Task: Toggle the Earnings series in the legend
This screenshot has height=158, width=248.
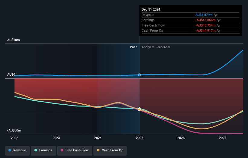Action: pos(43,150)
